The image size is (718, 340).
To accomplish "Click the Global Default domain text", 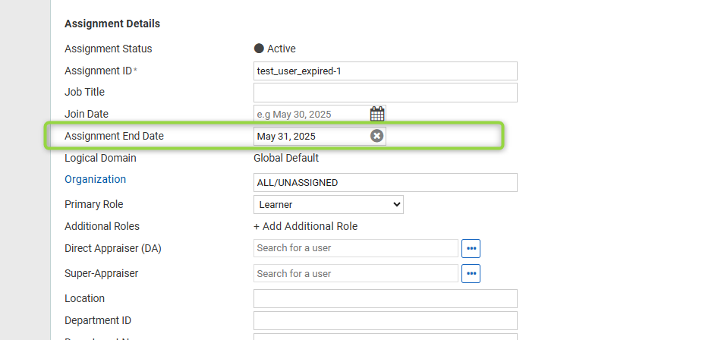I will pos(286,159).
